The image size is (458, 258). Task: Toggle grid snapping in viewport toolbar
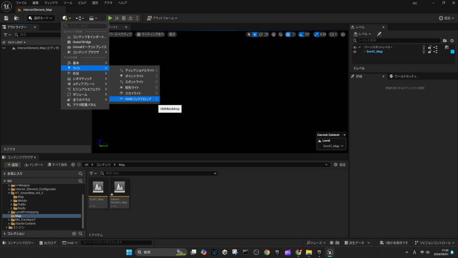coord(288,34)
